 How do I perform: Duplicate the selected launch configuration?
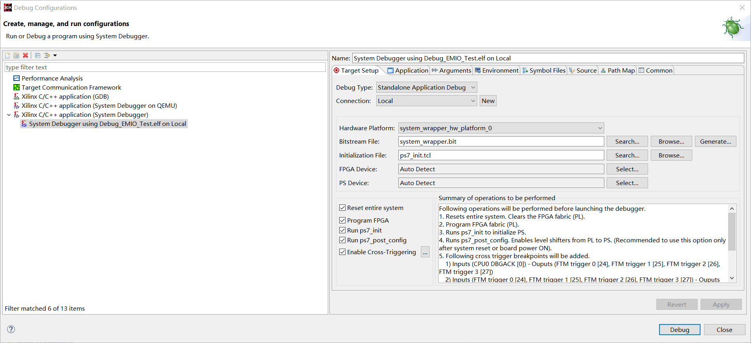click(x=16, y=56)
